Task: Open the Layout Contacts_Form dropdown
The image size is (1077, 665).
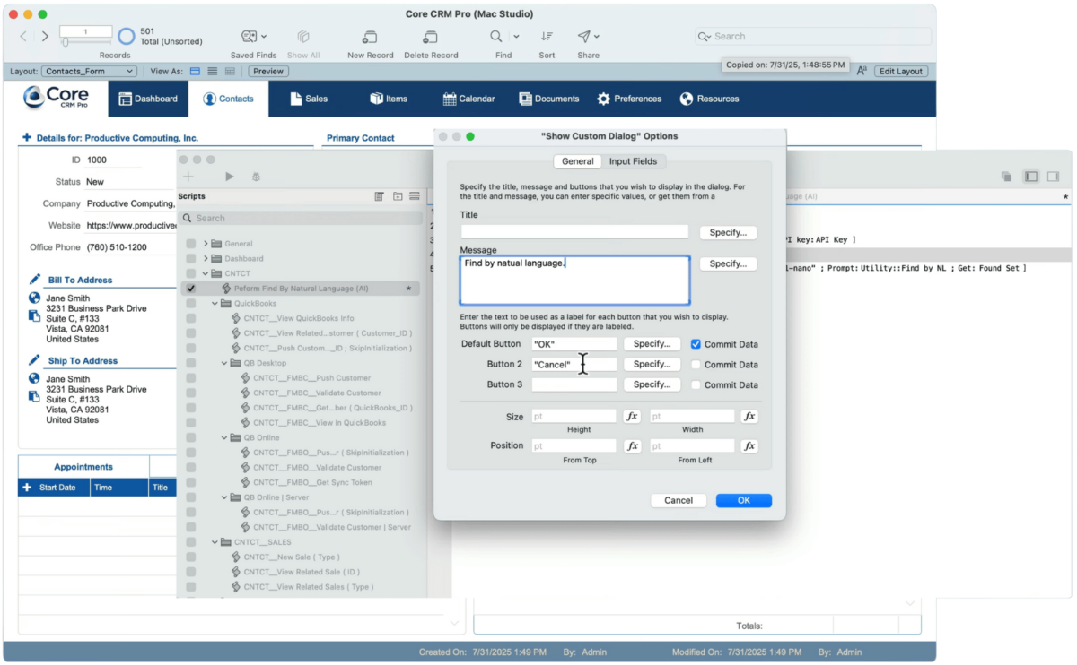Action: click(x=90, y=72)
